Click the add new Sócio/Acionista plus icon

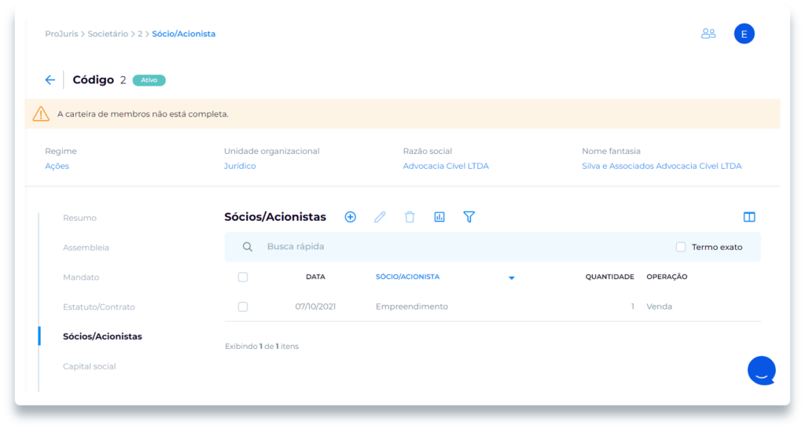coord(351,217)
